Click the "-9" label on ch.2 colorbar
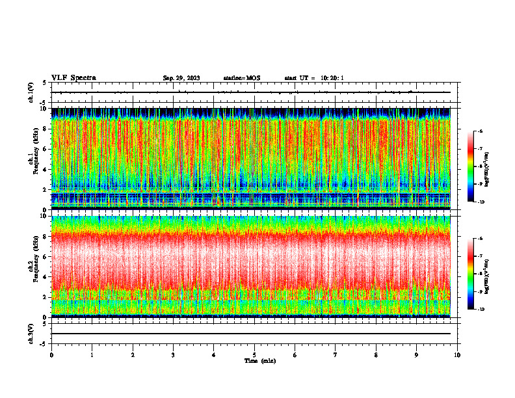Image resolution: width=515 pixels, height=398 pixels. point(480,291)
